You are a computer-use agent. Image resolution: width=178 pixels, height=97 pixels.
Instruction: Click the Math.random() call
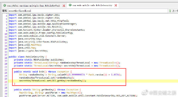pos(98,75)
